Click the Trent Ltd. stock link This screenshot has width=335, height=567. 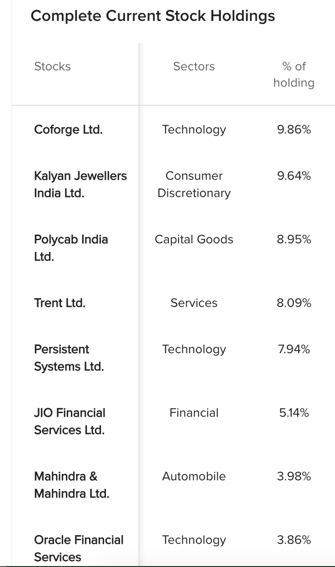pos(60,303)
